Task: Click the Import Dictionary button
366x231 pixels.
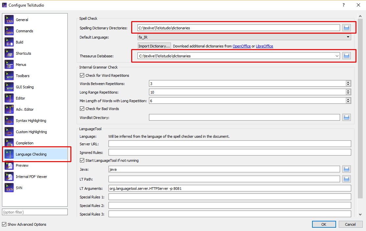Action: pyautogui.click(x=154, y=46)
